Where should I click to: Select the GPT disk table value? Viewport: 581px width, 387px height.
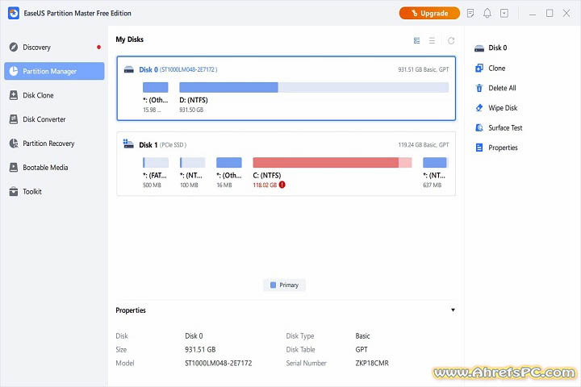(362, 350)
